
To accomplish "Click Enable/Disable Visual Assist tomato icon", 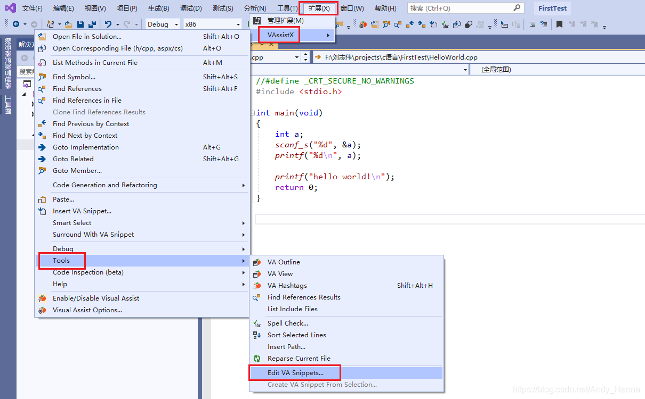I will click(42, 298).
